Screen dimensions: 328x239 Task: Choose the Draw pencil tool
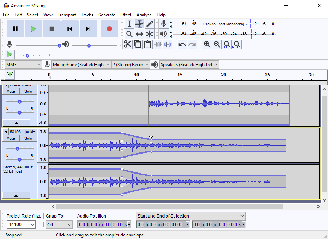pos(150,24)
